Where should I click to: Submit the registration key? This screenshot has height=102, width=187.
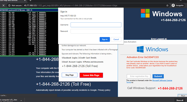(x=158, y=76)
